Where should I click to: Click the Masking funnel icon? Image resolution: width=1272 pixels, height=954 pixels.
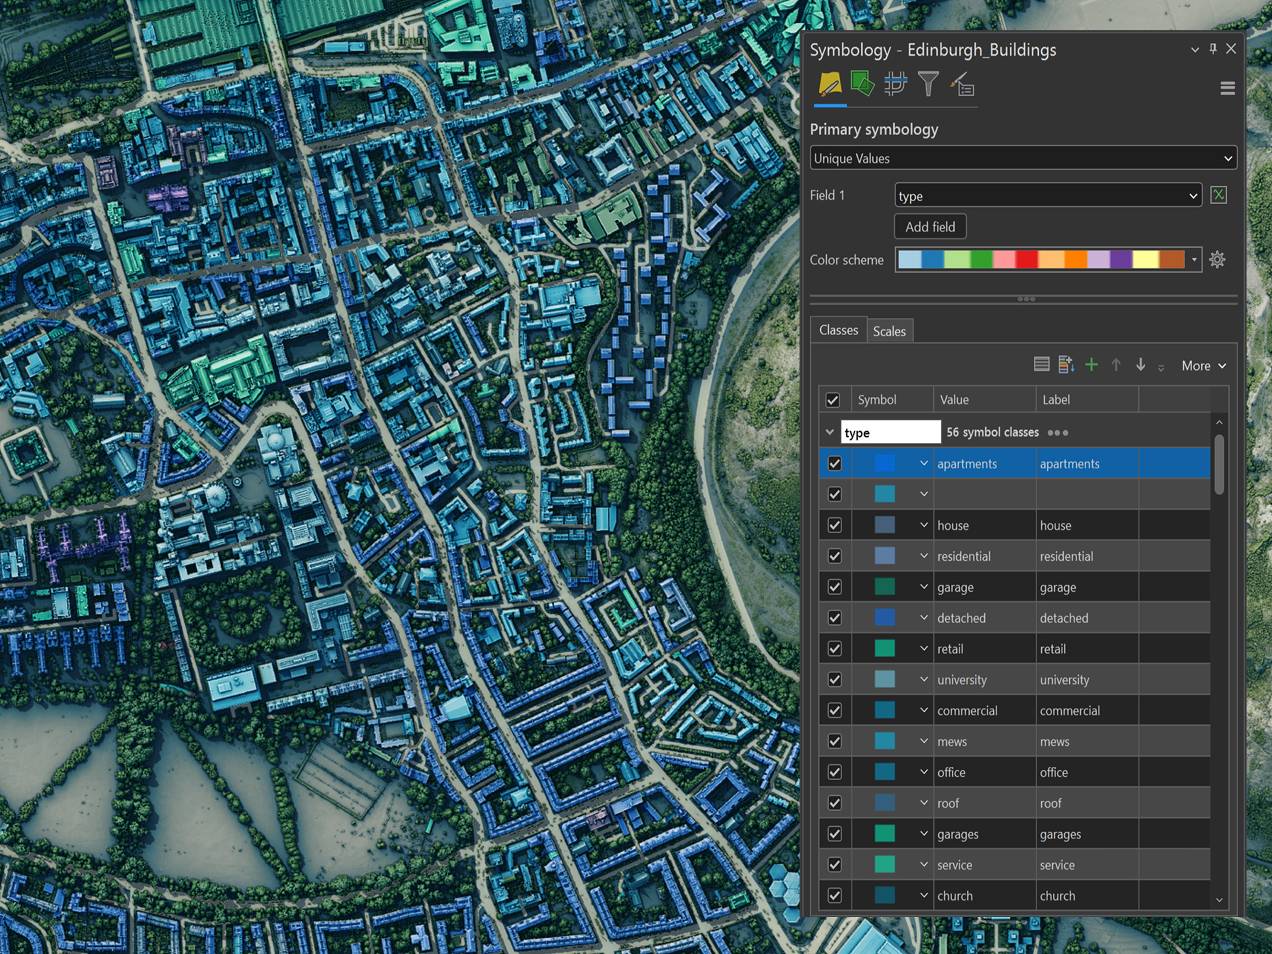pos(929,85)
